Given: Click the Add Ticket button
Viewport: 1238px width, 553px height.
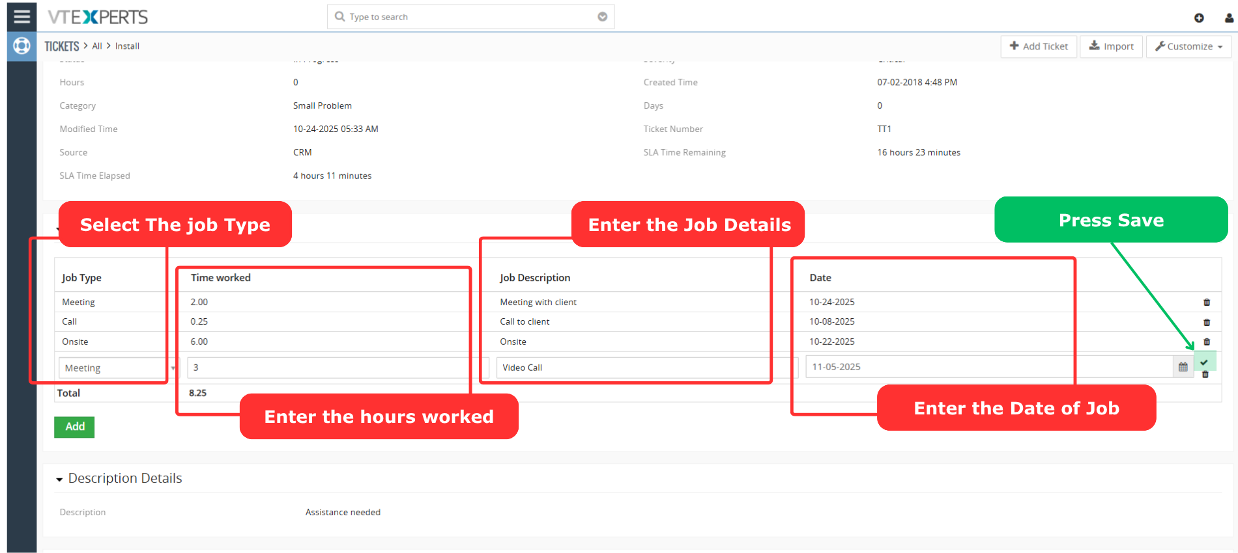Looking at the screenshot, I should coord(1038,46).
